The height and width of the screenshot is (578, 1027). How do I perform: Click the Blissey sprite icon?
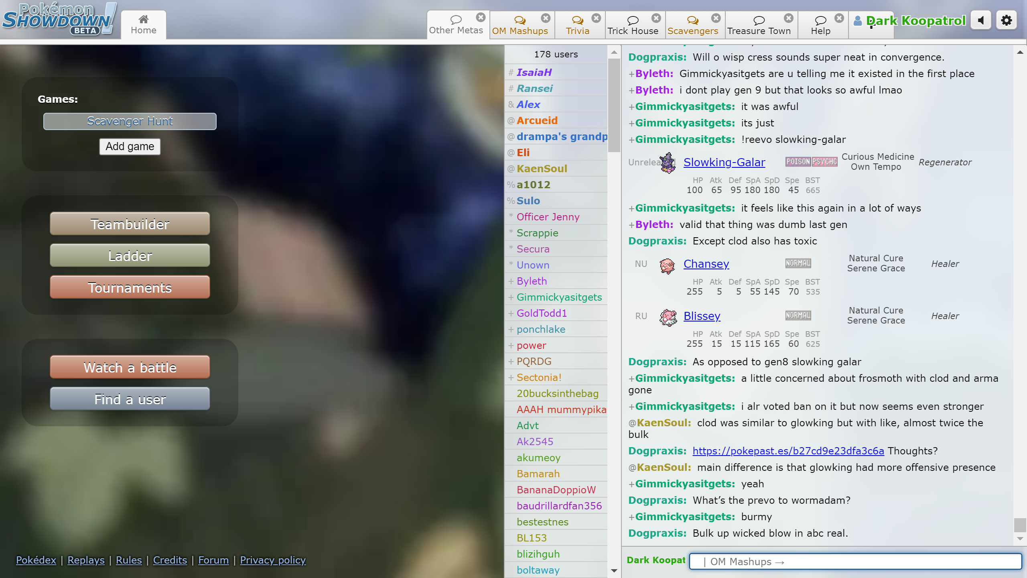point(668,317)
